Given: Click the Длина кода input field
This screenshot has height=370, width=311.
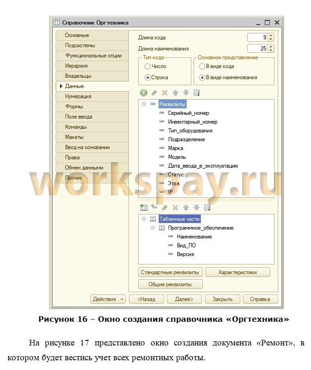Looking at the screenshot, I should 257,38.
